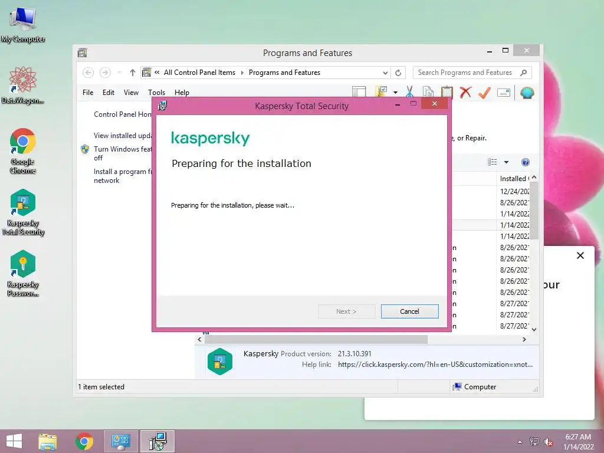This screenshot has width=604, height=453.
Task: Expand the address bar history dropdown
Action: tap(385, 73)
